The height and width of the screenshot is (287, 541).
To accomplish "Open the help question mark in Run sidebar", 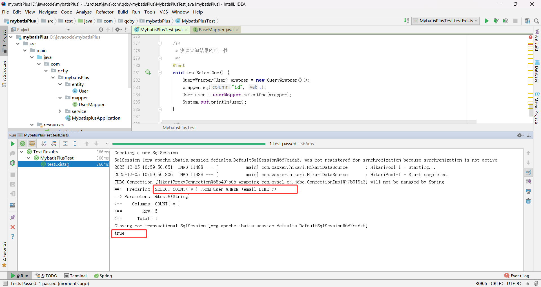I will (x=13, y=237).
